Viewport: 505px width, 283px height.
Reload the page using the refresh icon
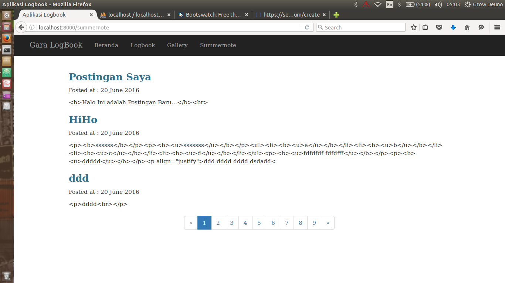coord(307,27)
